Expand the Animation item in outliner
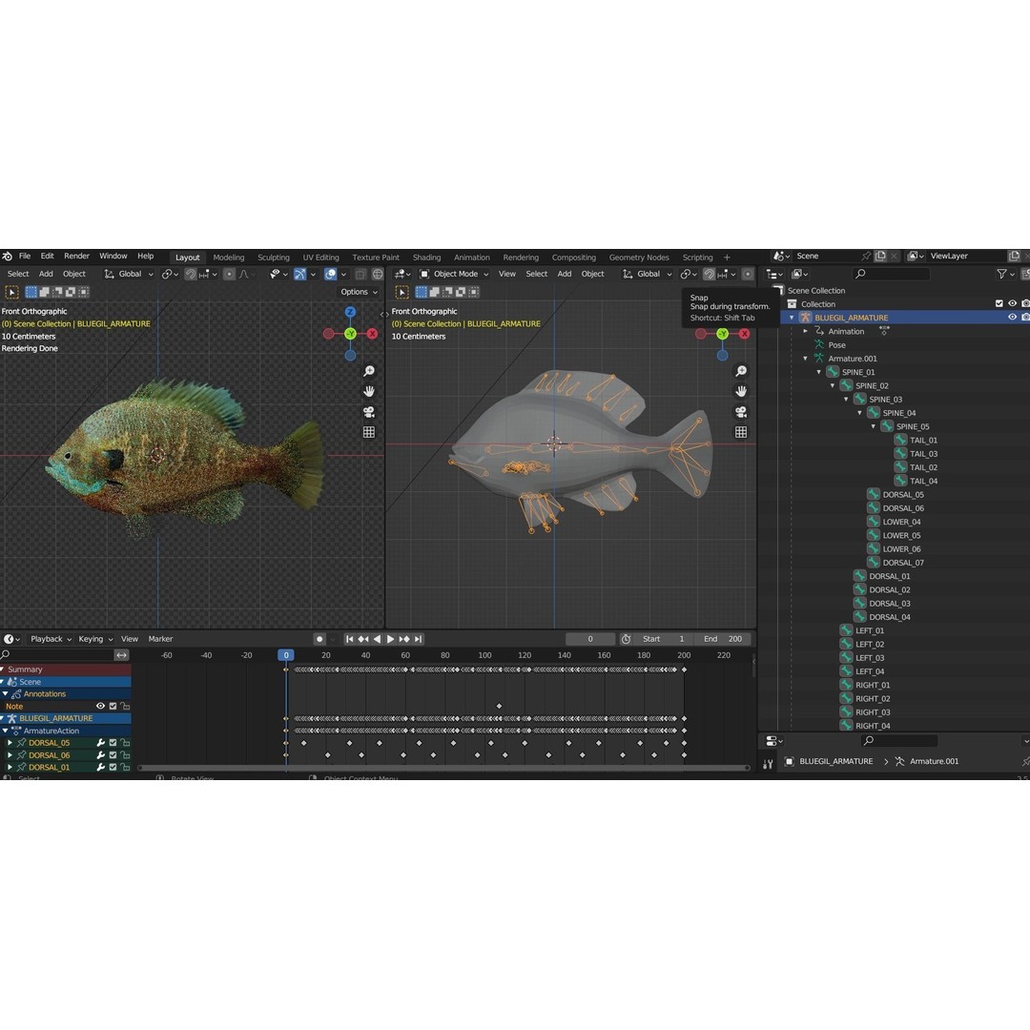 (805, 331)
